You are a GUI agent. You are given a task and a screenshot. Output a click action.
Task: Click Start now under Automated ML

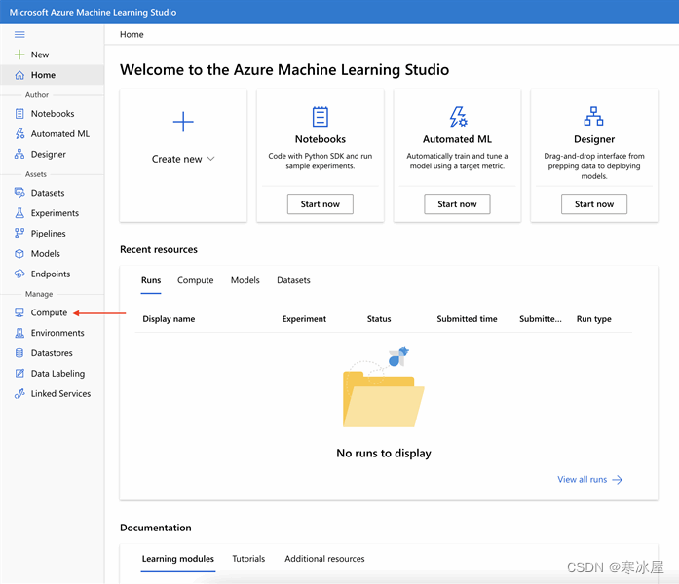click(x=457, y=203)
